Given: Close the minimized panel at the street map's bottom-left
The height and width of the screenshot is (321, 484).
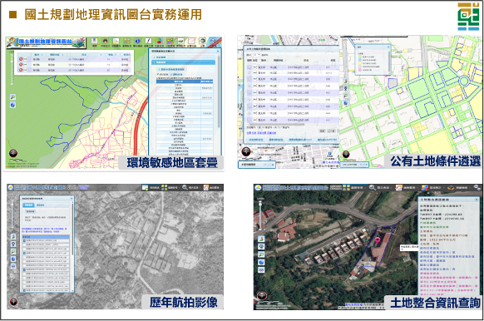Looking at the screenshot, I should [x=273, y=165].
